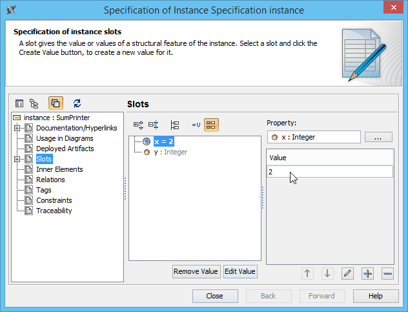
Task: Click the plus icon to add value
Action: [x=367, y=273]
